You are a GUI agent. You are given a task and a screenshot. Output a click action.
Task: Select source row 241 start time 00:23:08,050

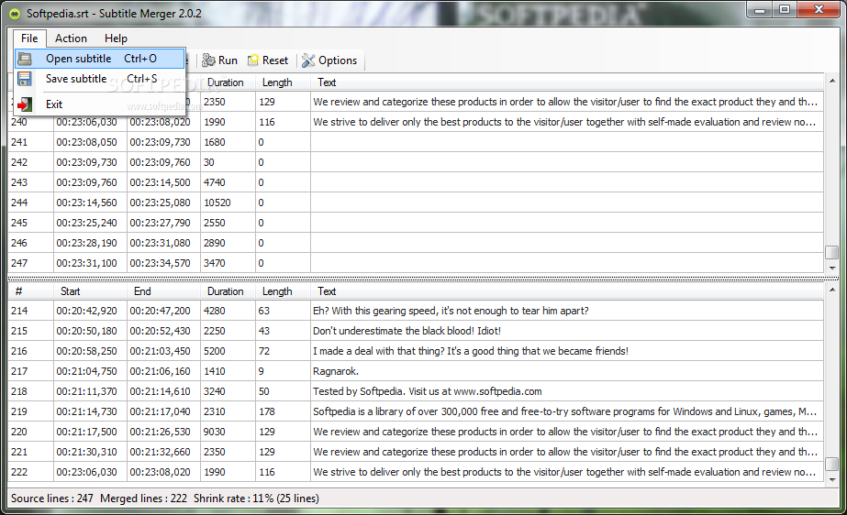coord(86,142)
